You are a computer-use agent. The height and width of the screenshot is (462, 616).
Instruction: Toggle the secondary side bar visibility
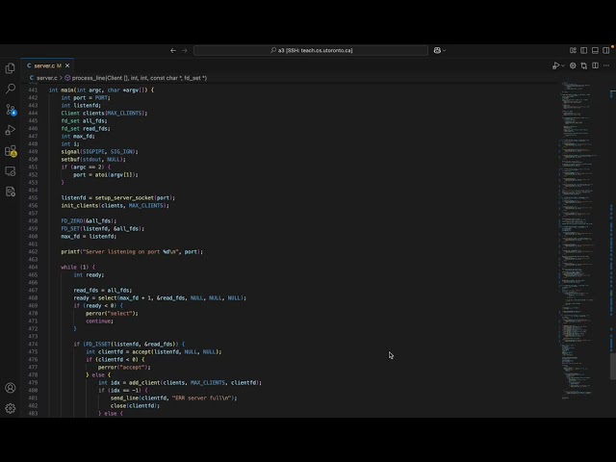pyautogui.click(x=606, y=50)
